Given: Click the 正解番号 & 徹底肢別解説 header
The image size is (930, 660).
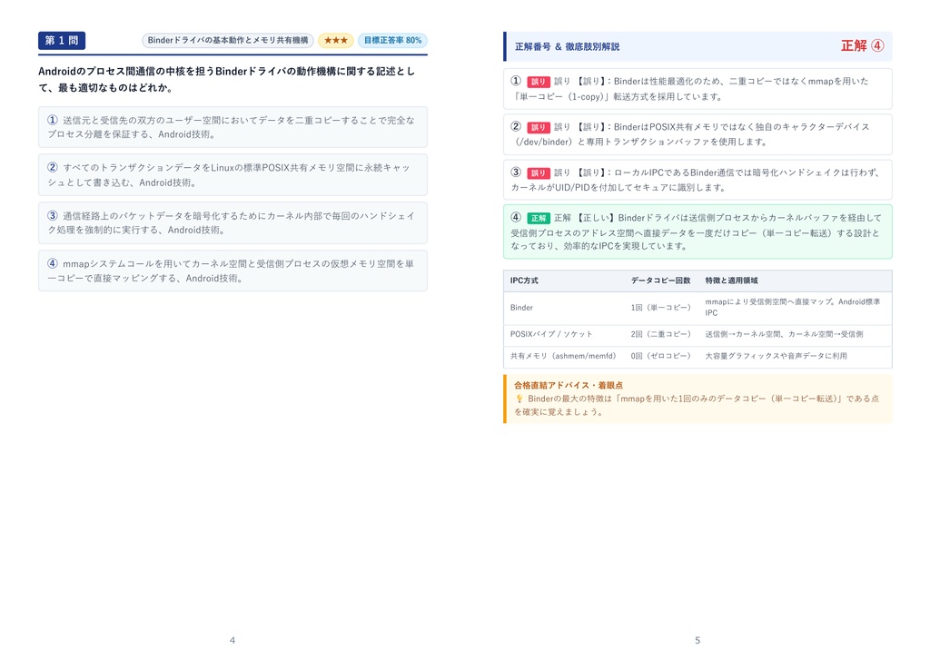Looking at the screenshot, I should click(x=567, y=46).
